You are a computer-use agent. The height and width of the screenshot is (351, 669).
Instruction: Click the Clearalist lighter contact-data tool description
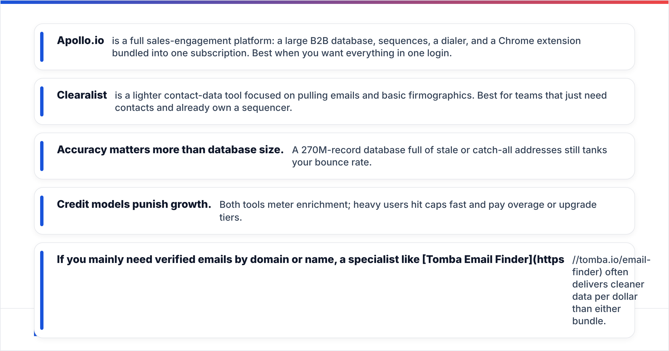[x=361, y=101]
